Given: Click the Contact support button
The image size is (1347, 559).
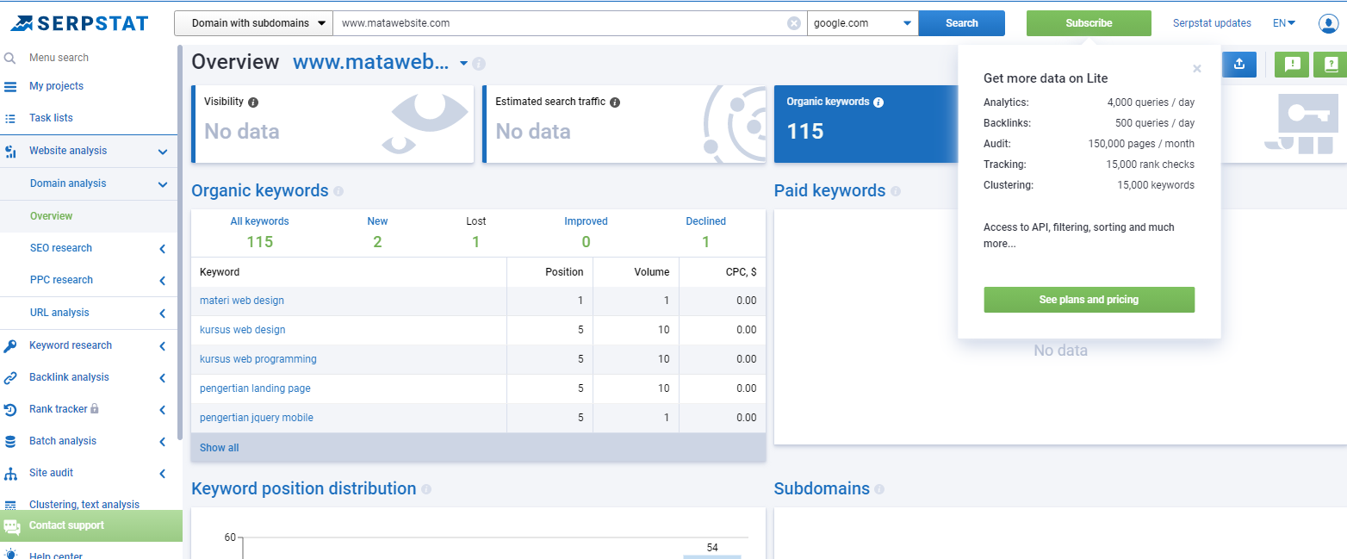Looking at the screenshot, I should (x=91, y=525).
